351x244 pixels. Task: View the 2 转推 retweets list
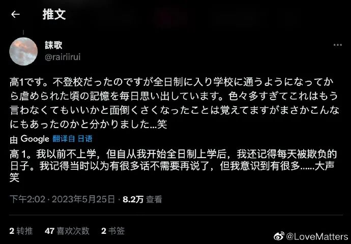tap(21, 231)
